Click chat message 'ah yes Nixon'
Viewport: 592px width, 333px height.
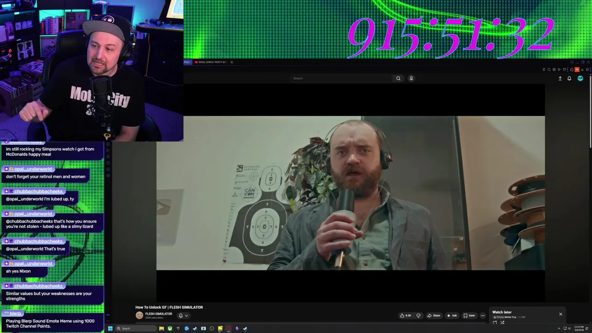(x=18, y=271)
